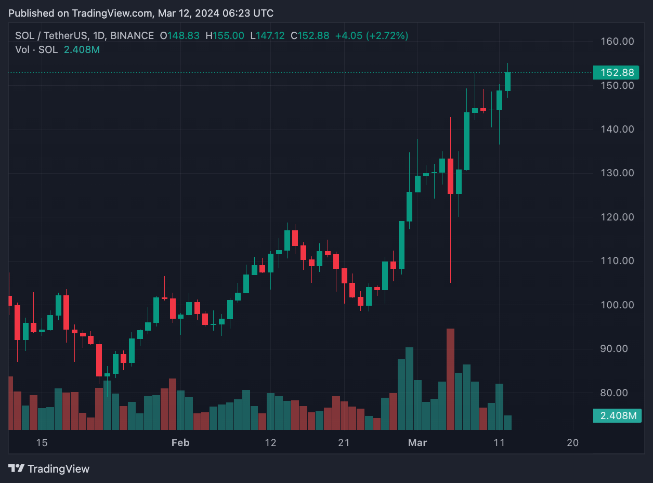The height and width of the screenshot is (483, 653).
Task: Click the green 2.408M volume tag on the price axis
Action: [617, 415]
